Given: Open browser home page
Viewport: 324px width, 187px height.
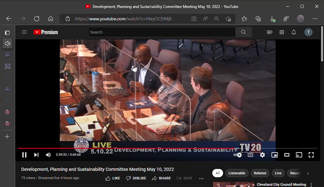Looking at the screenshot, I should [x=51, y=19].
